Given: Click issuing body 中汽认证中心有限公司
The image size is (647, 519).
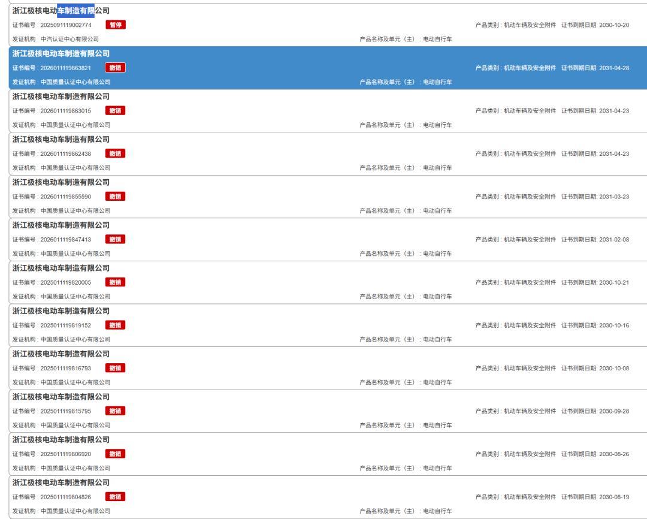Looking at the screenshot, I should (69, 39).
